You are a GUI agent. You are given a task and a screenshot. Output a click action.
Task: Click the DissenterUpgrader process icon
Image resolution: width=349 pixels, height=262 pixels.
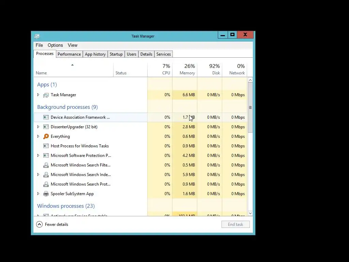tap(46, 127)
